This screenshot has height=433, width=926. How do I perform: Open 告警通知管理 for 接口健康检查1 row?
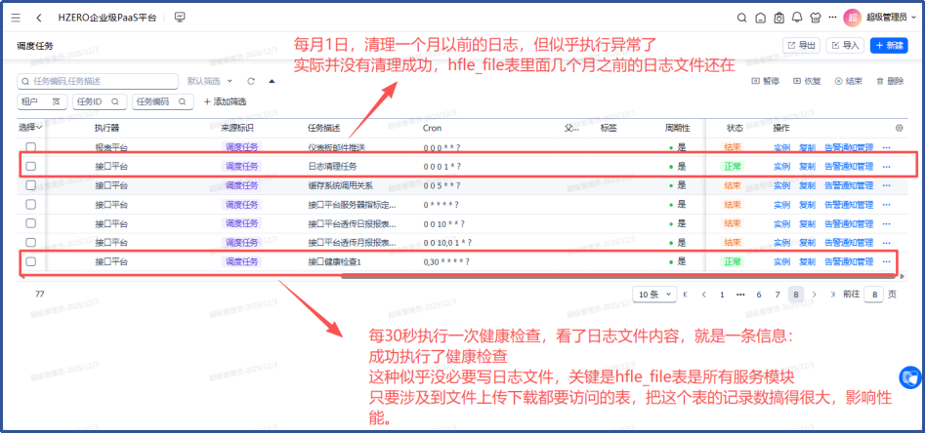[849, 261]
